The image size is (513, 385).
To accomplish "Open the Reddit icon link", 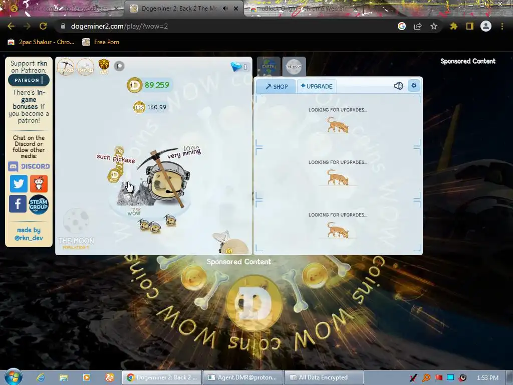I will (39, 183).
